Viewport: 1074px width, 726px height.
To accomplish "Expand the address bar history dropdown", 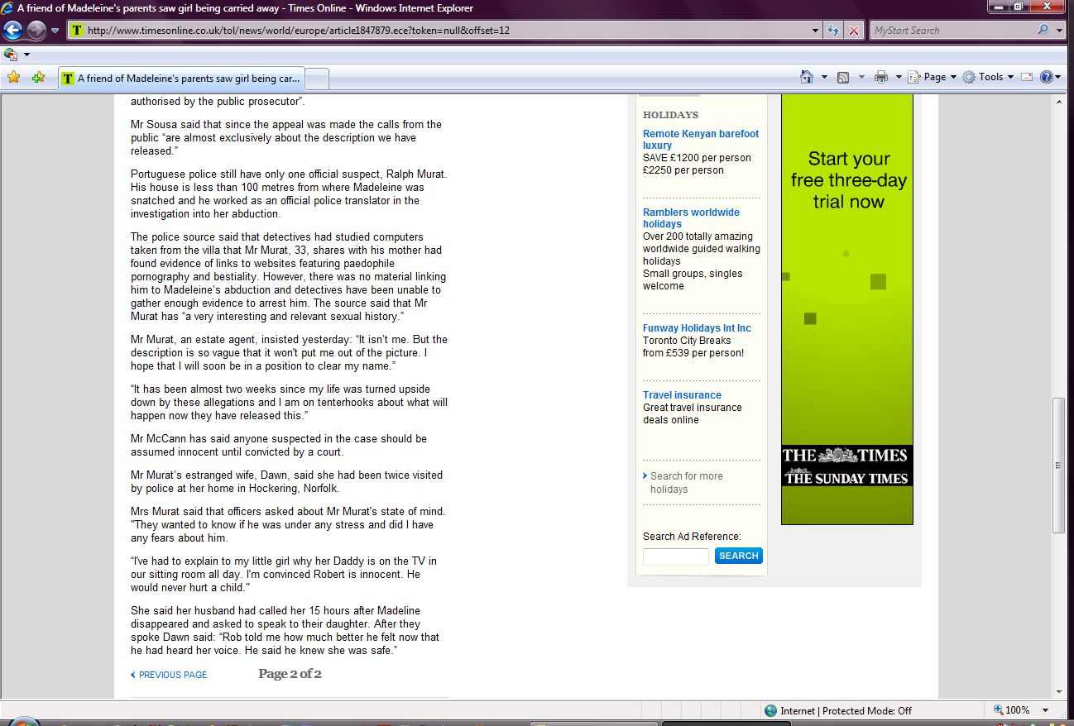I will 817,31.
